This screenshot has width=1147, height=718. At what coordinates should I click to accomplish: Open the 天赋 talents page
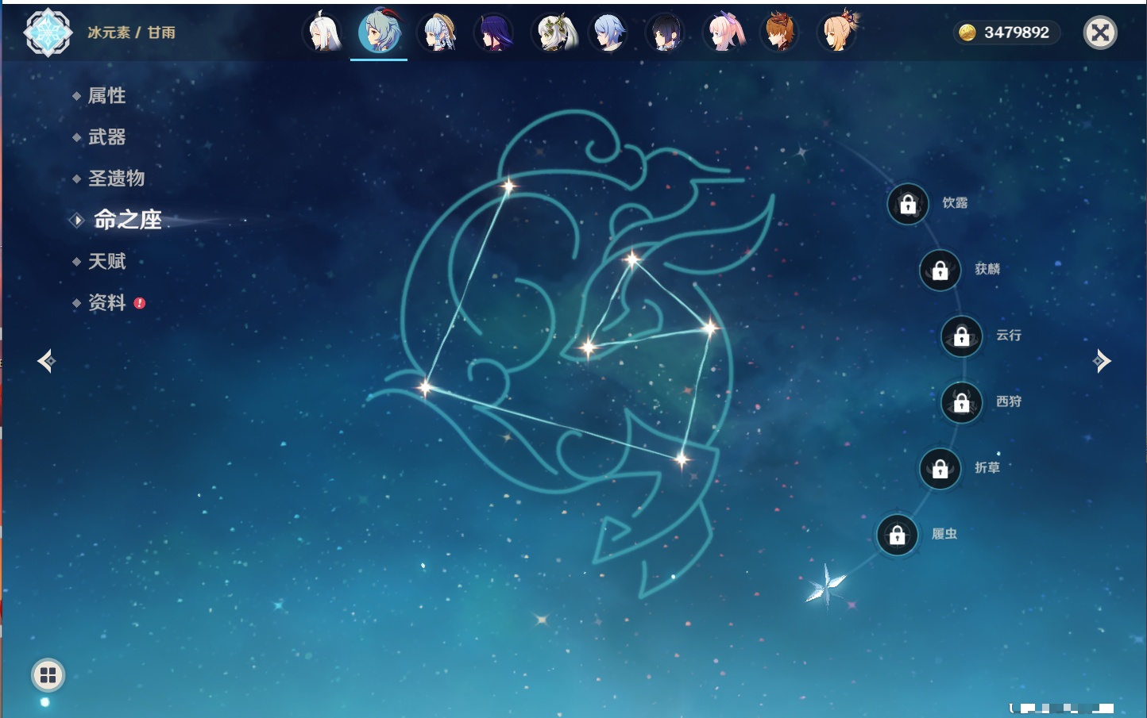pos(106,262)
